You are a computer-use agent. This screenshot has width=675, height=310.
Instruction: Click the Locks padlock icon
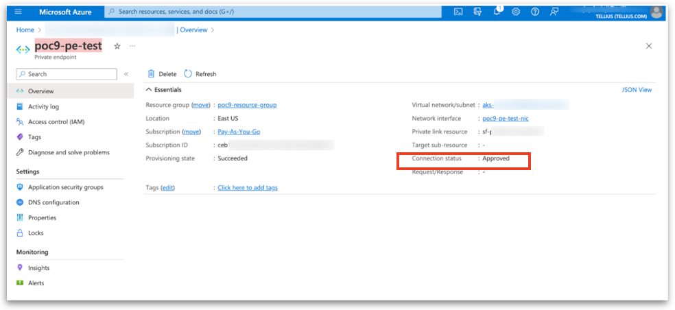click(19, 233)
